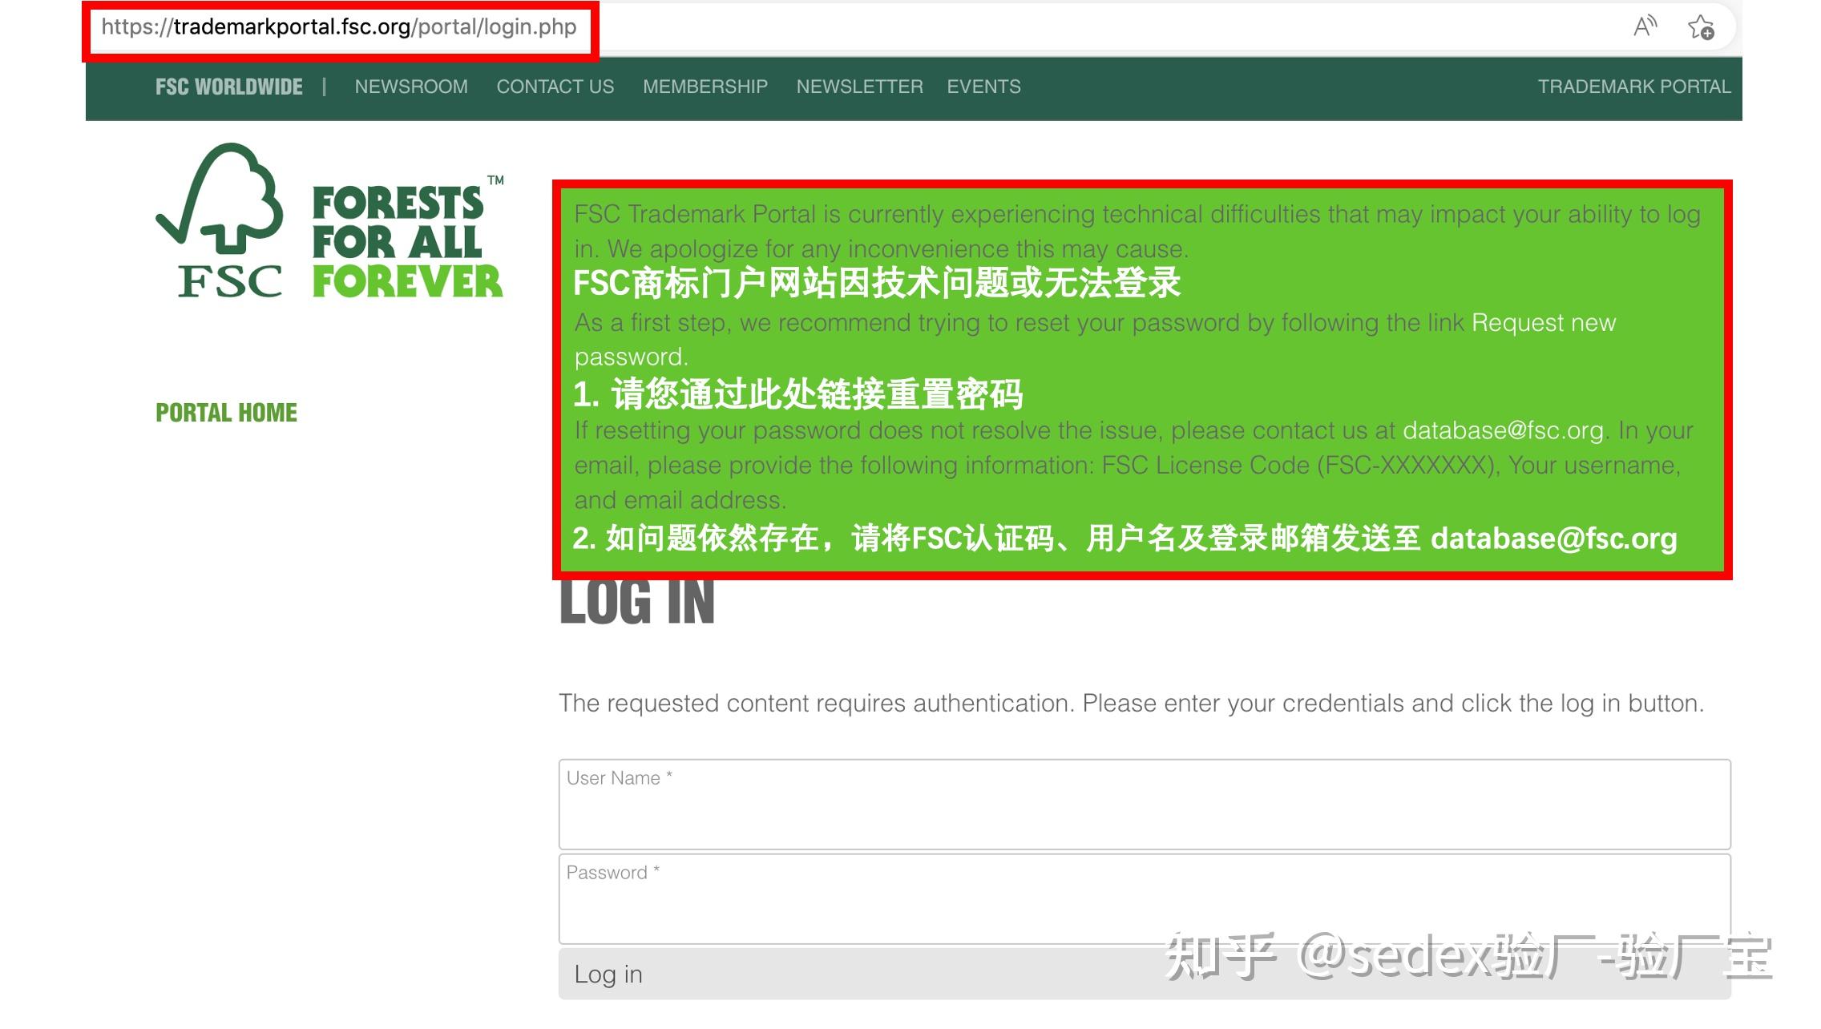The width and height of the screenshot is (1821, 1029).
Task: Open TRADEMARK PORTAL on the right
Action: [1634, 87]
